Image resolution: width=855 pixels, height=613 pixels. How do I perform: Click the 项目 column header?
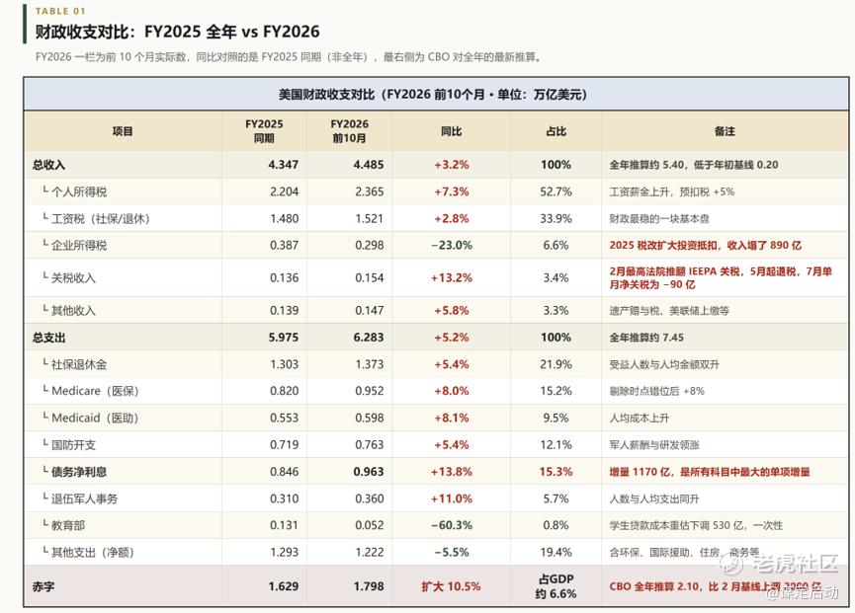click(123, 131)
